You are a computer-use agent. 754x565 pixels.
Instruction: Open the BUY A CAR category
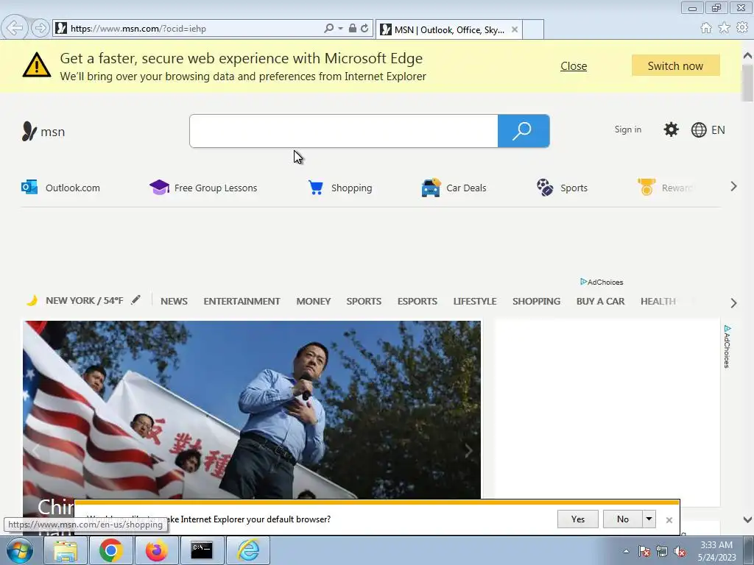tap(601, 301)
